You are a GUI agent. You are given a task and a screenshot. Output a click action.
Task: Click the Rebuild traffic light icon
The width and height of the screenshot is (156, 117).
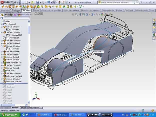click(60, 2)
